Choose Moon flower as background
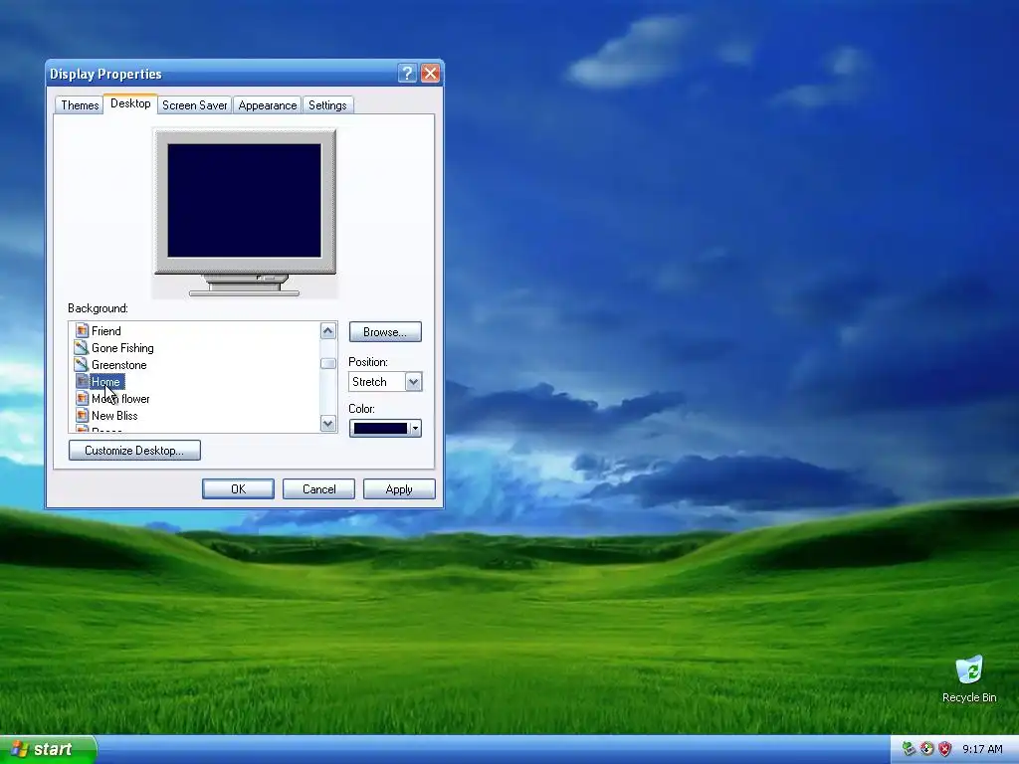The image size is (1019, 764). pyautogui.click(x=120, y=398)
